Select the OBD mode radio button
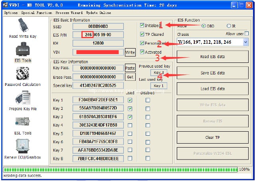Image resolution: width=255 pixels, height=181 pixels. [204, 26]
